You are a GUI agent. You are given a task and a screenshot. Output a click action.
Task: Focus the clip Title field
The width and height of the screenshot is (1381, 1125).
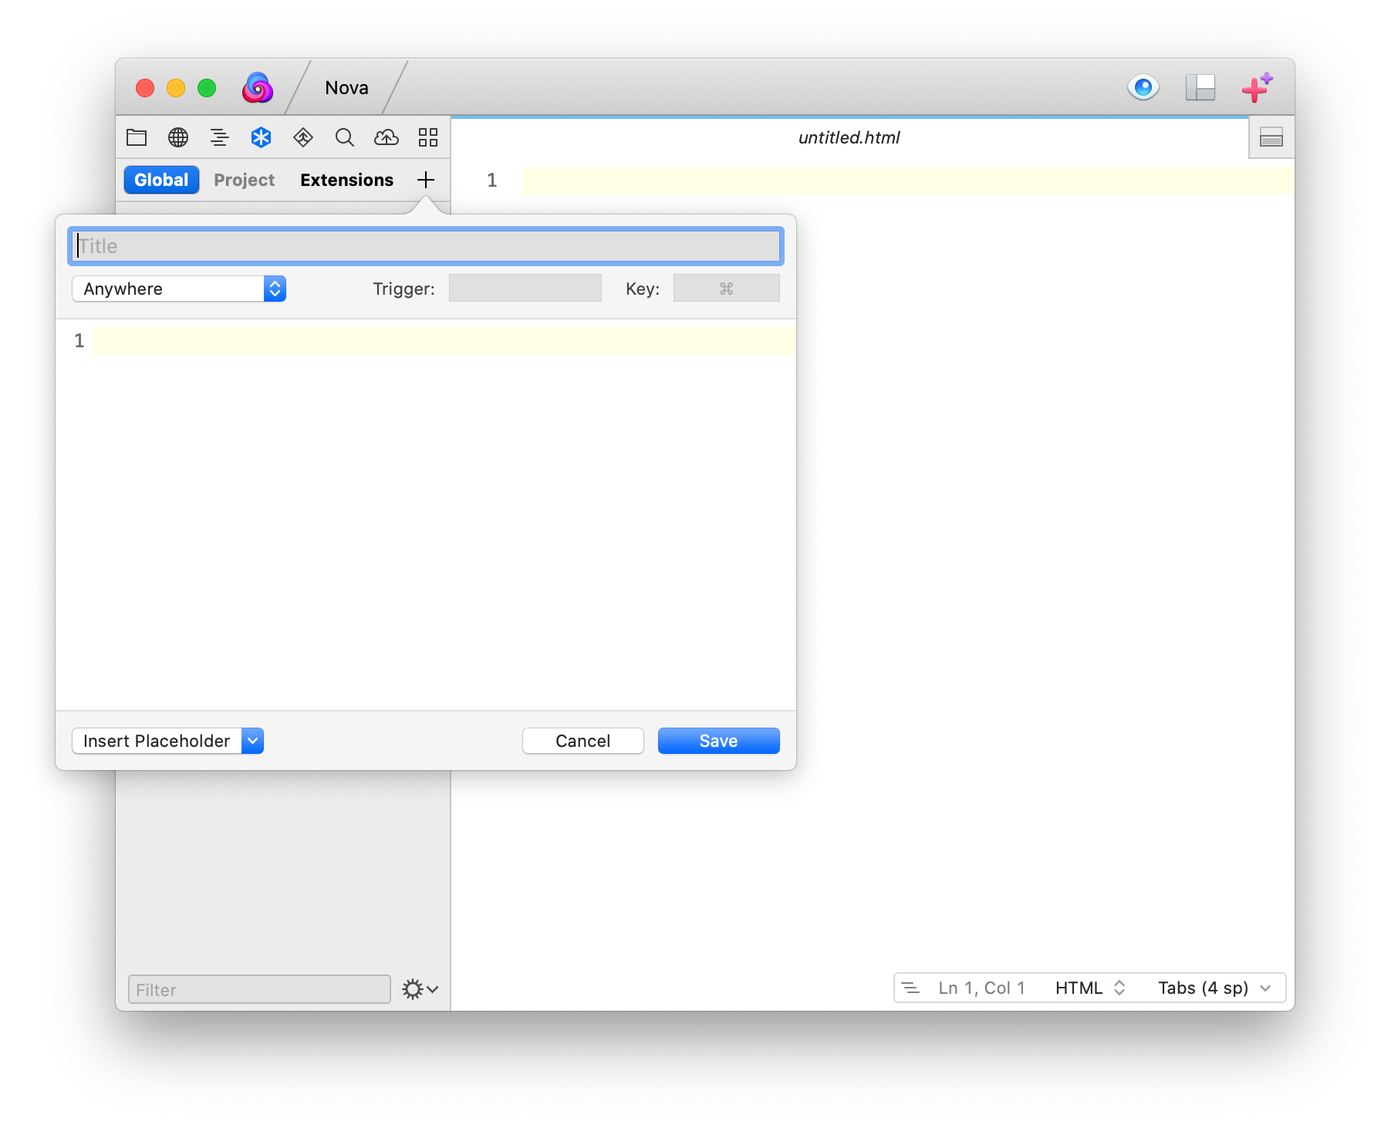pyautogui.click(x=426, y=246)
